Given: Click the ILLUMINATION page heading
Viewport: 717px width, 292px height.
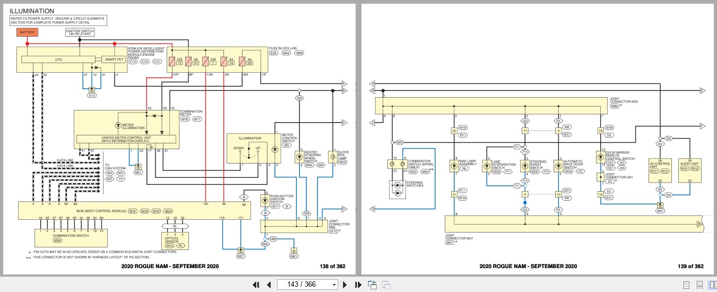Looking at the screenshot, I should (x=32, y=11).
